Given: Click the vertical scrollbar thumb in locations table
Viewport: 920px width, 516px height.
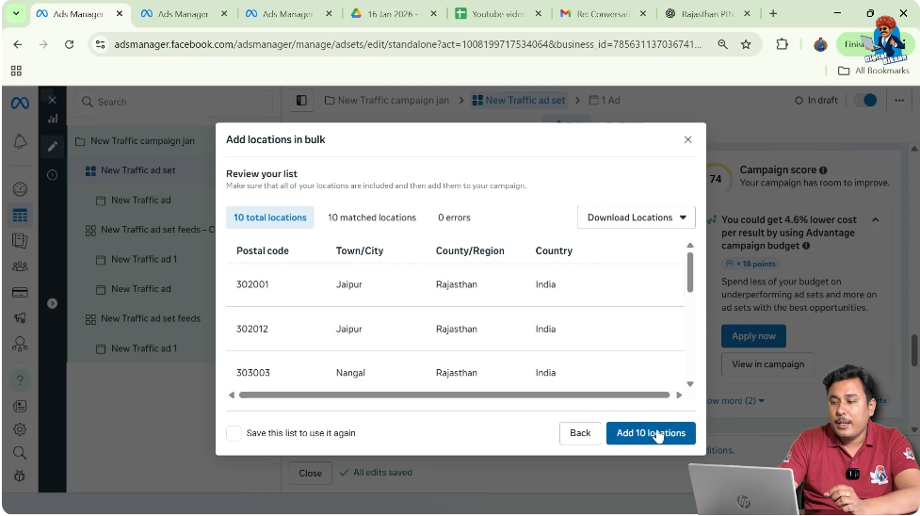Looking at the screenshot, I should pos(690,272).
